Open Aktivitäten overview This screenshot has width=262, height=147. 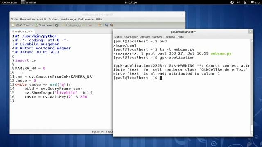coord(9,2)
